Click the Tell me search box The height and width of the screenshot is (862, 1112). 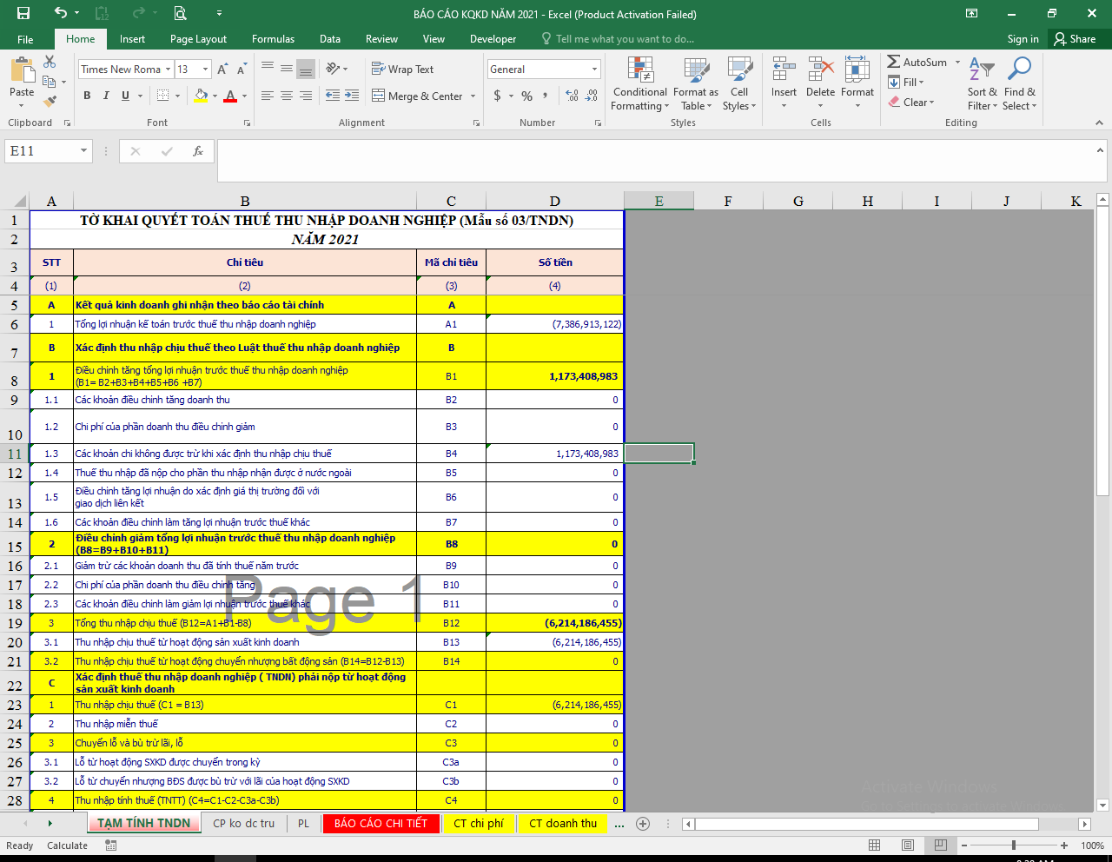624,39
